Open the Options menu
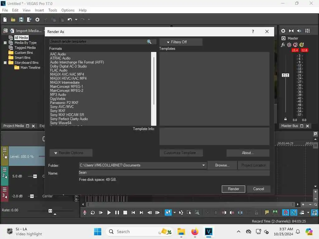The width and height of the screenshot is (319, 239). pyautogui.click(x=68, y=10)
